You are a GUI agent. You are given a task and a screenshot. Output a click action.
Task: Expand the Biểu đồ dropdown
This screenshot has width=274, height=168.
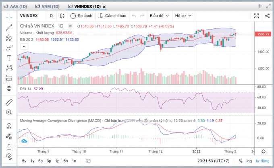click(x=159, y=16)
